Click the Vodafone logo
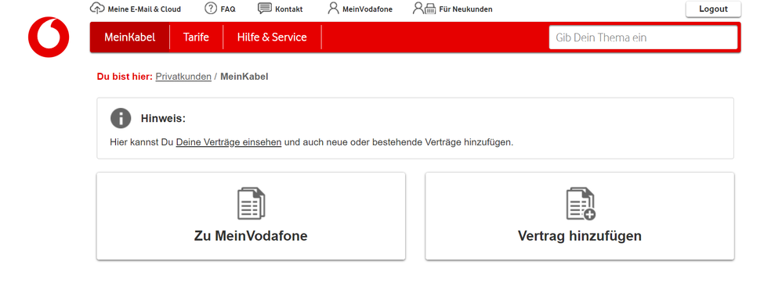This screenshot has width=782, height=297. coord(49,38)
